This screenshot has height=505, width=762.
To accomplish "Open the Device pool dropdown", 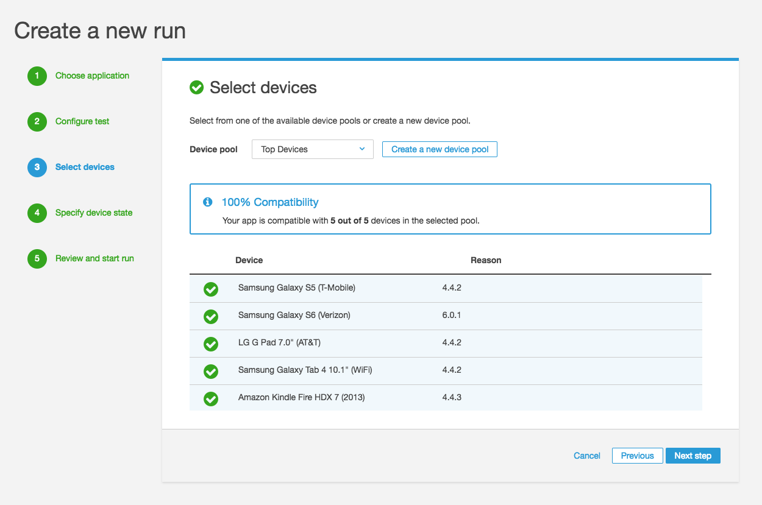I will tap(312, 149).
